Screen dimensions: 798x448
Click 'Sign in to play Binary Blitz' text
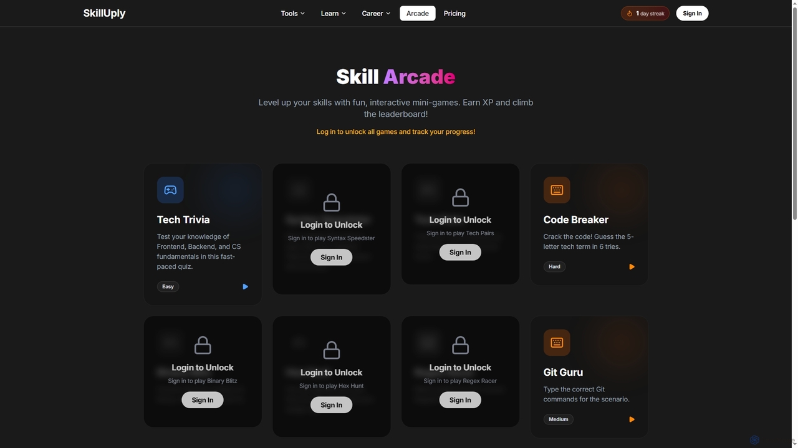[x=203, y=381]
